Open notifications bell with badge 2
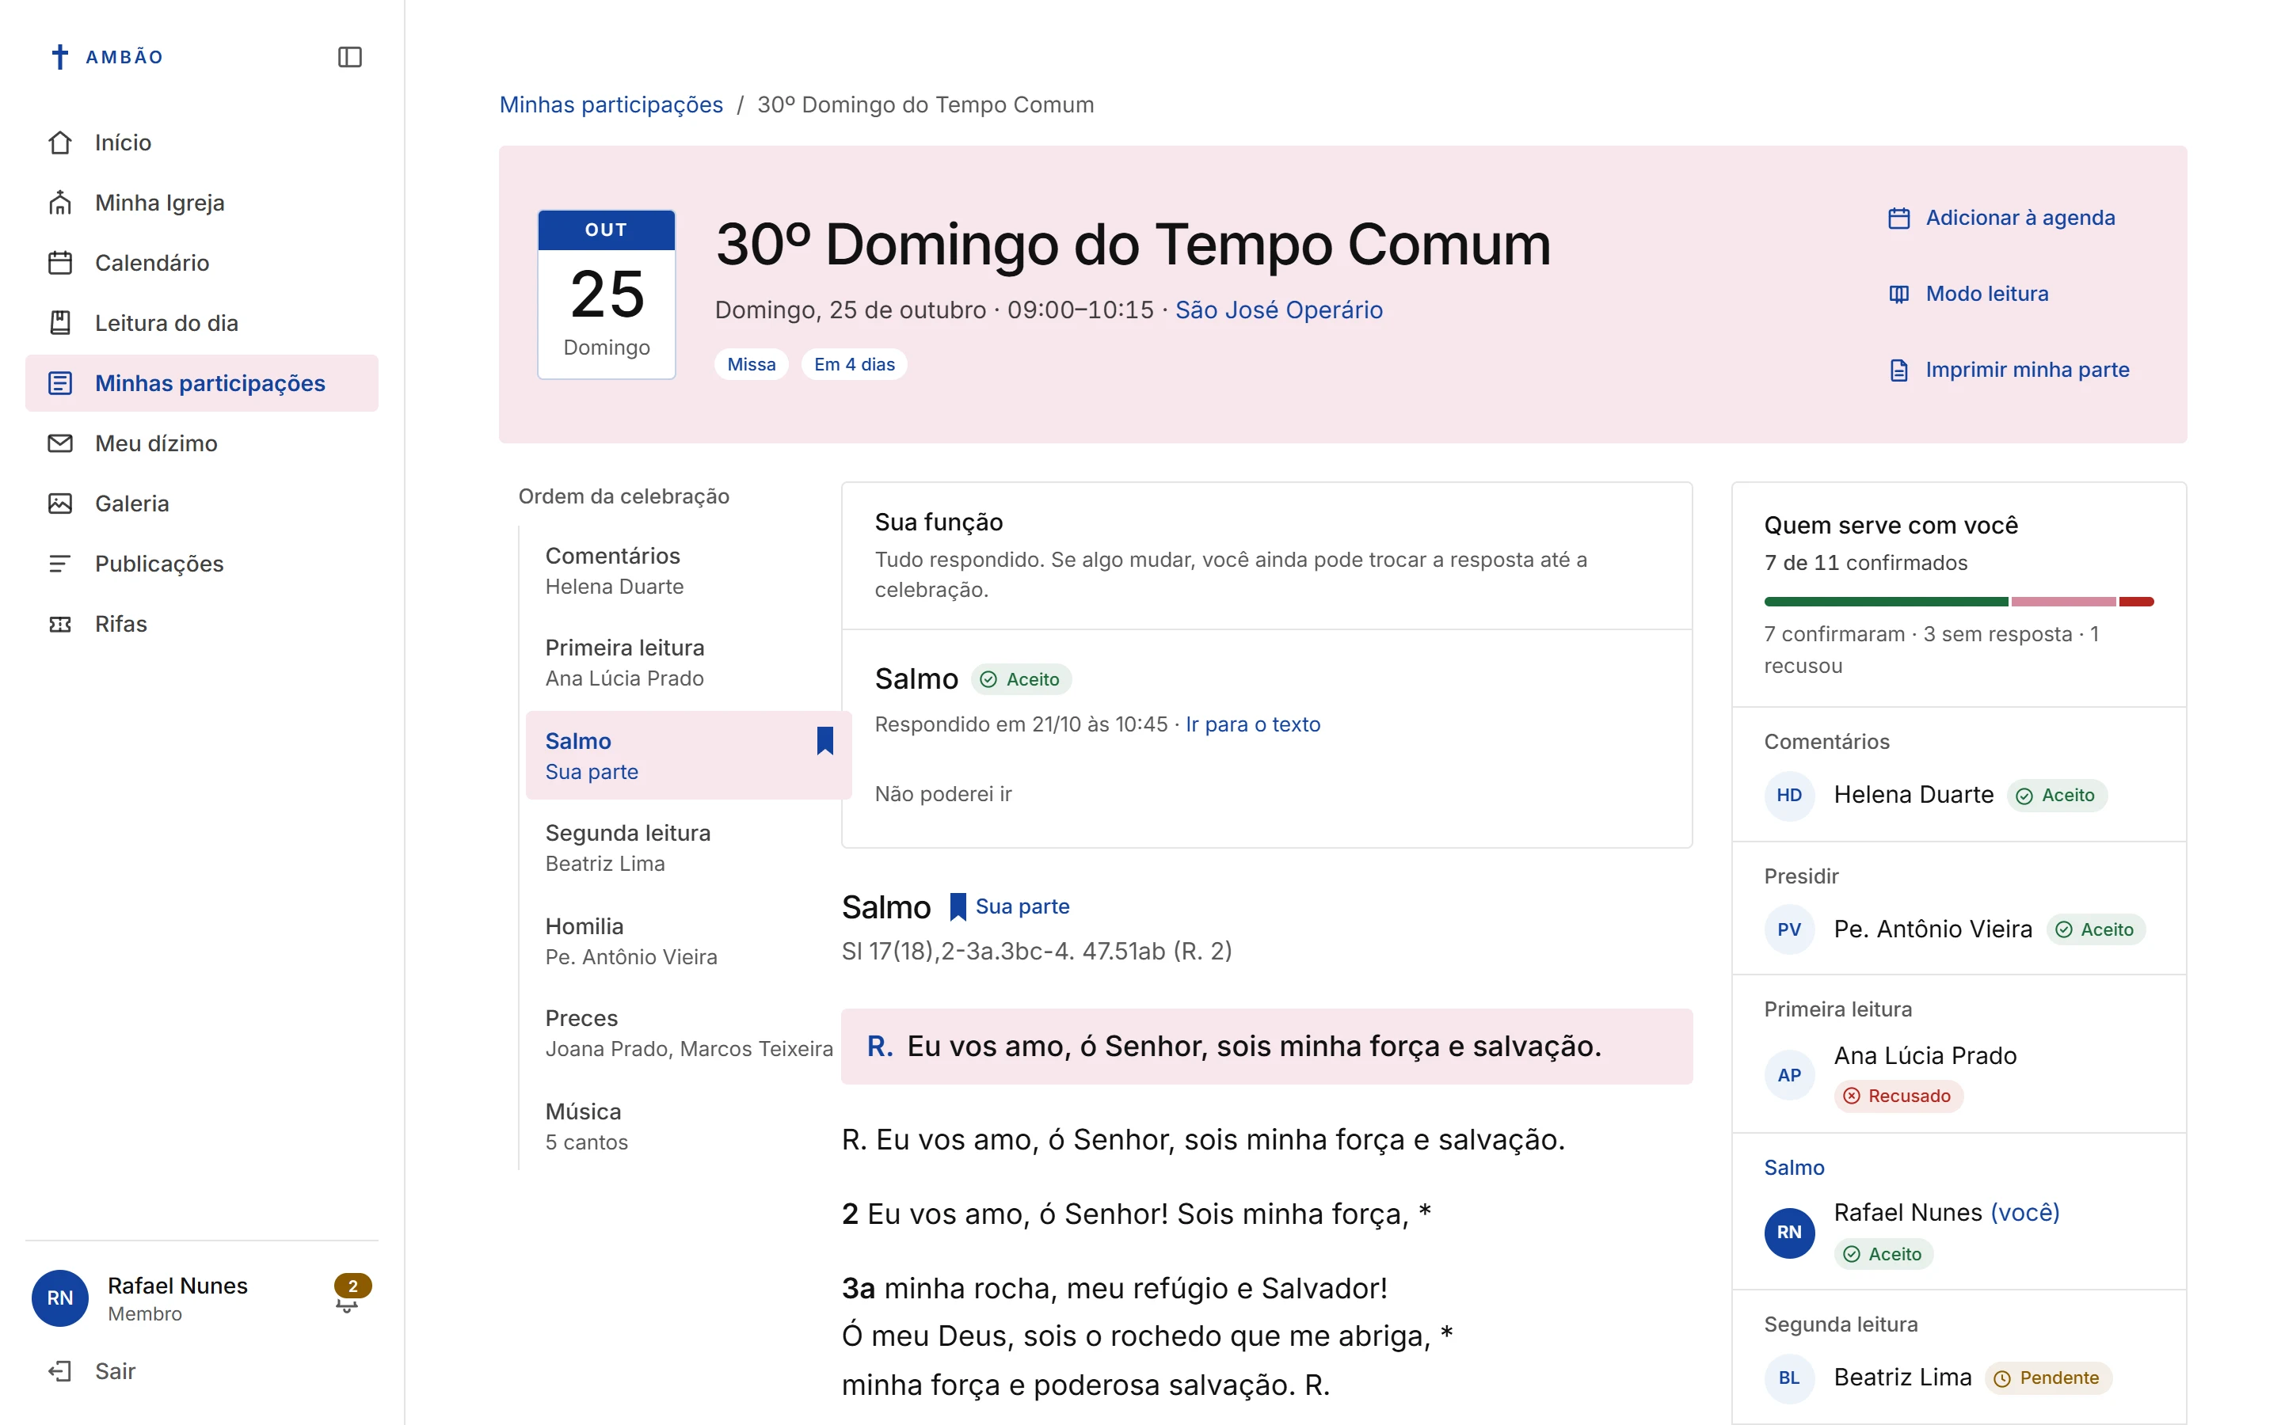 [350, 1296]
